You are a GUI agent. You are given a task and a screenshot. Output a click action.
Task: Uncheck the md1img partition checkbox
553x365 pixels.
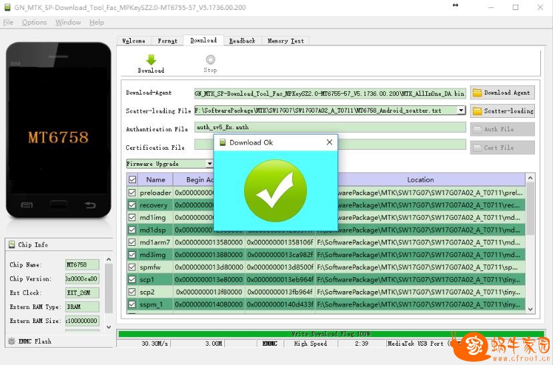tap(132, 217)
